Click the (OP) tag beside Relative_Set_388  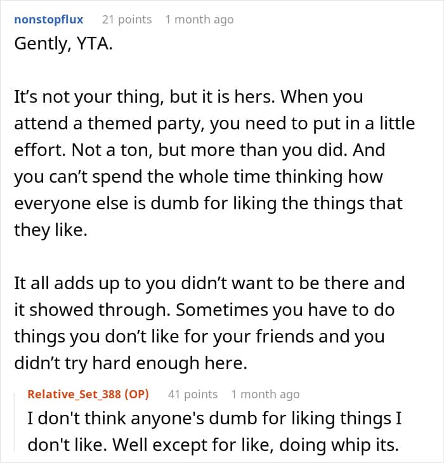click(136, 395)
